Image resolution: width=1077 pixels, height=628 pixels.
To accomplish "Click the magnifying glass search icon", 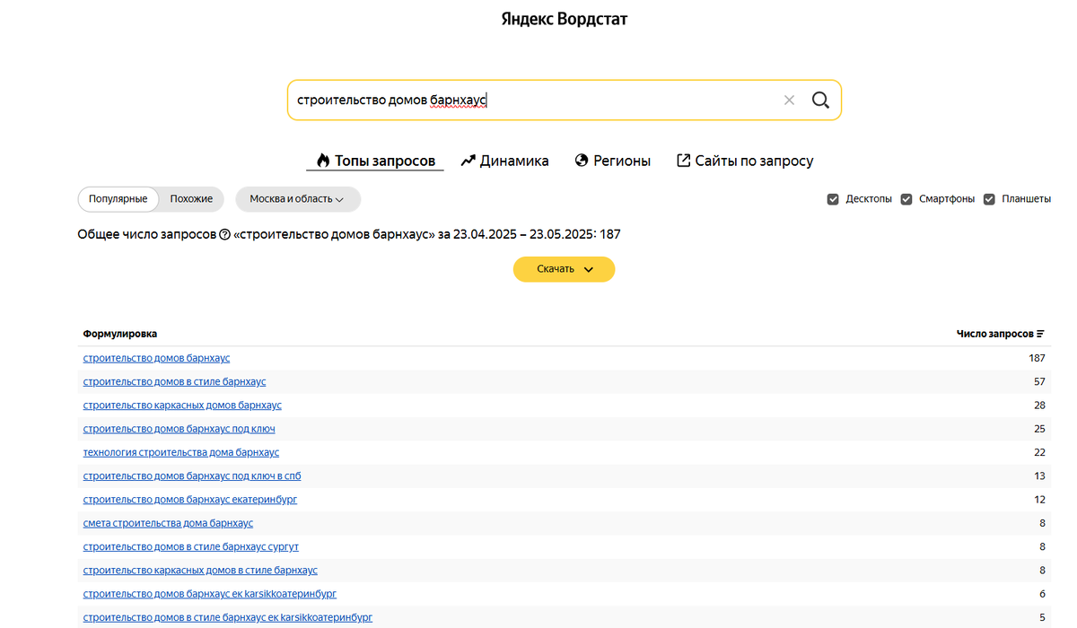I will pos(819,100).
